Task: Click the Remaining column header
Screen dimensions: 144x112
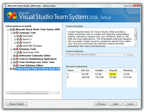Action: [129, 70]
